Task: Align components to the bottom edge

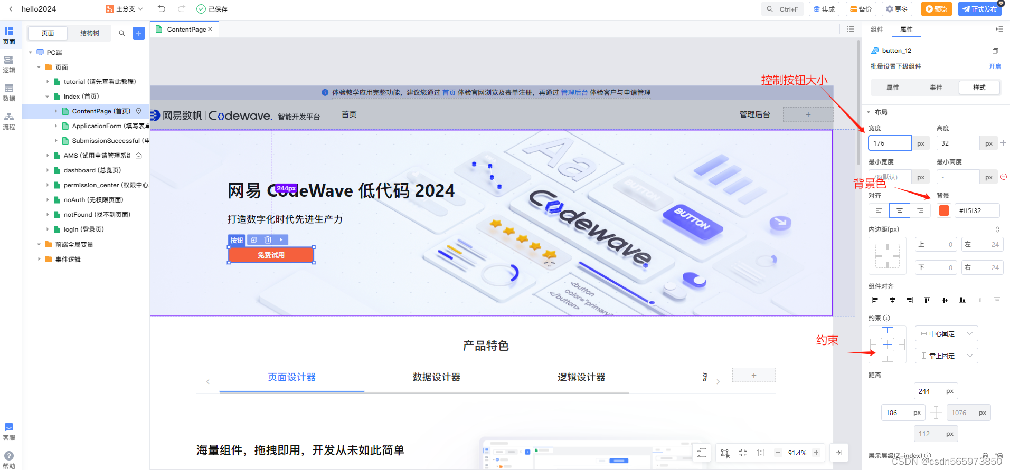Action: pos(962,300)
